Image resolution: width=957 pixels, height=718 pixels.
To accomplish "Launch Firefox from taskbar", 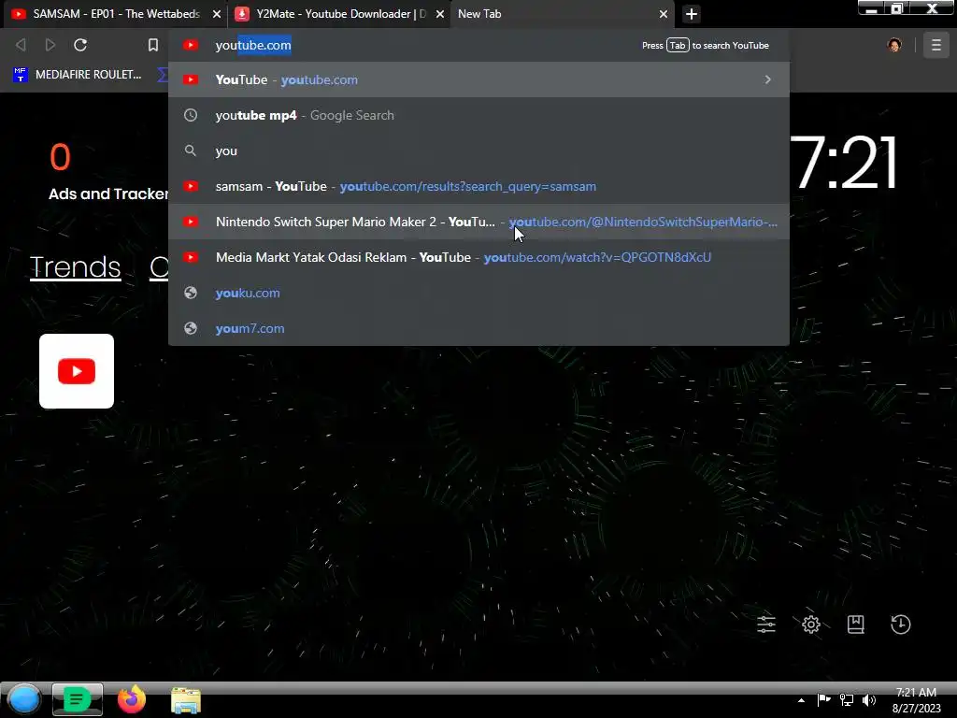I will click(132, 699).
